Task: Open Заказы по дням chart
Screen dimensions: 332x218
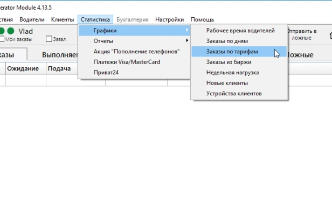Action: click(x=227, y=41)
